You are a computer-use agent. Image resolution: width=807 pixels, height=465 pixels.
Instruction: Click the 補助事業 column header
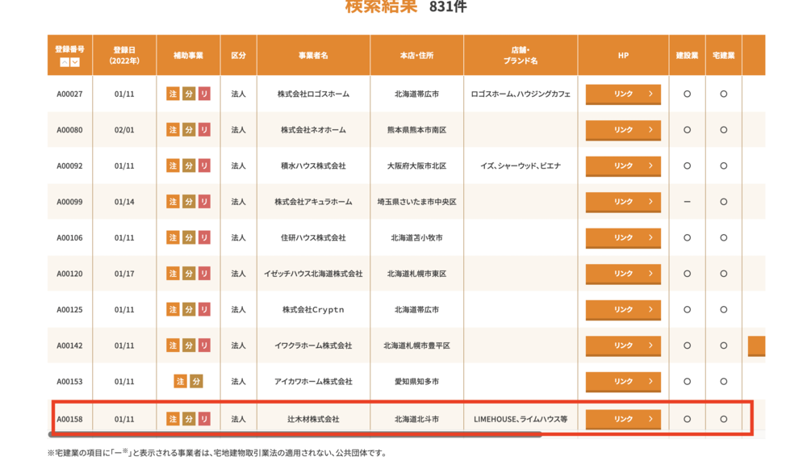click(x=188, y=55)
